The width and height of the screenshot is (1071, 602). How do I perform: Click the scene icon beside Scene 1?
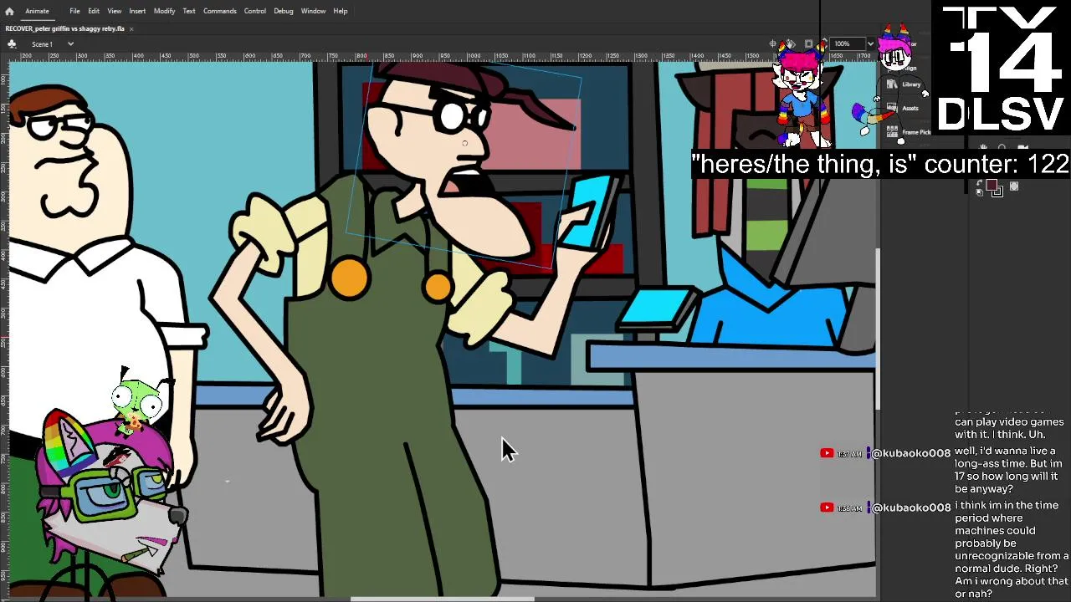(12, 43)
